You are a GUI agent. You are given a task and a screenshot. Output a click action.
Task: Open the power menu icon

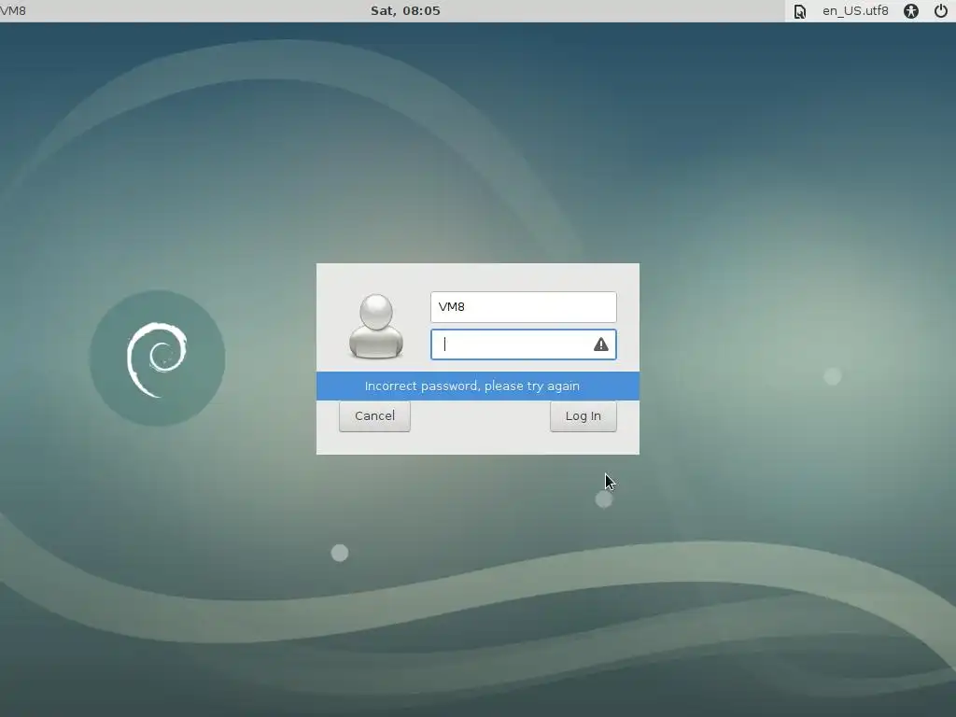click(x=941, y=11)
